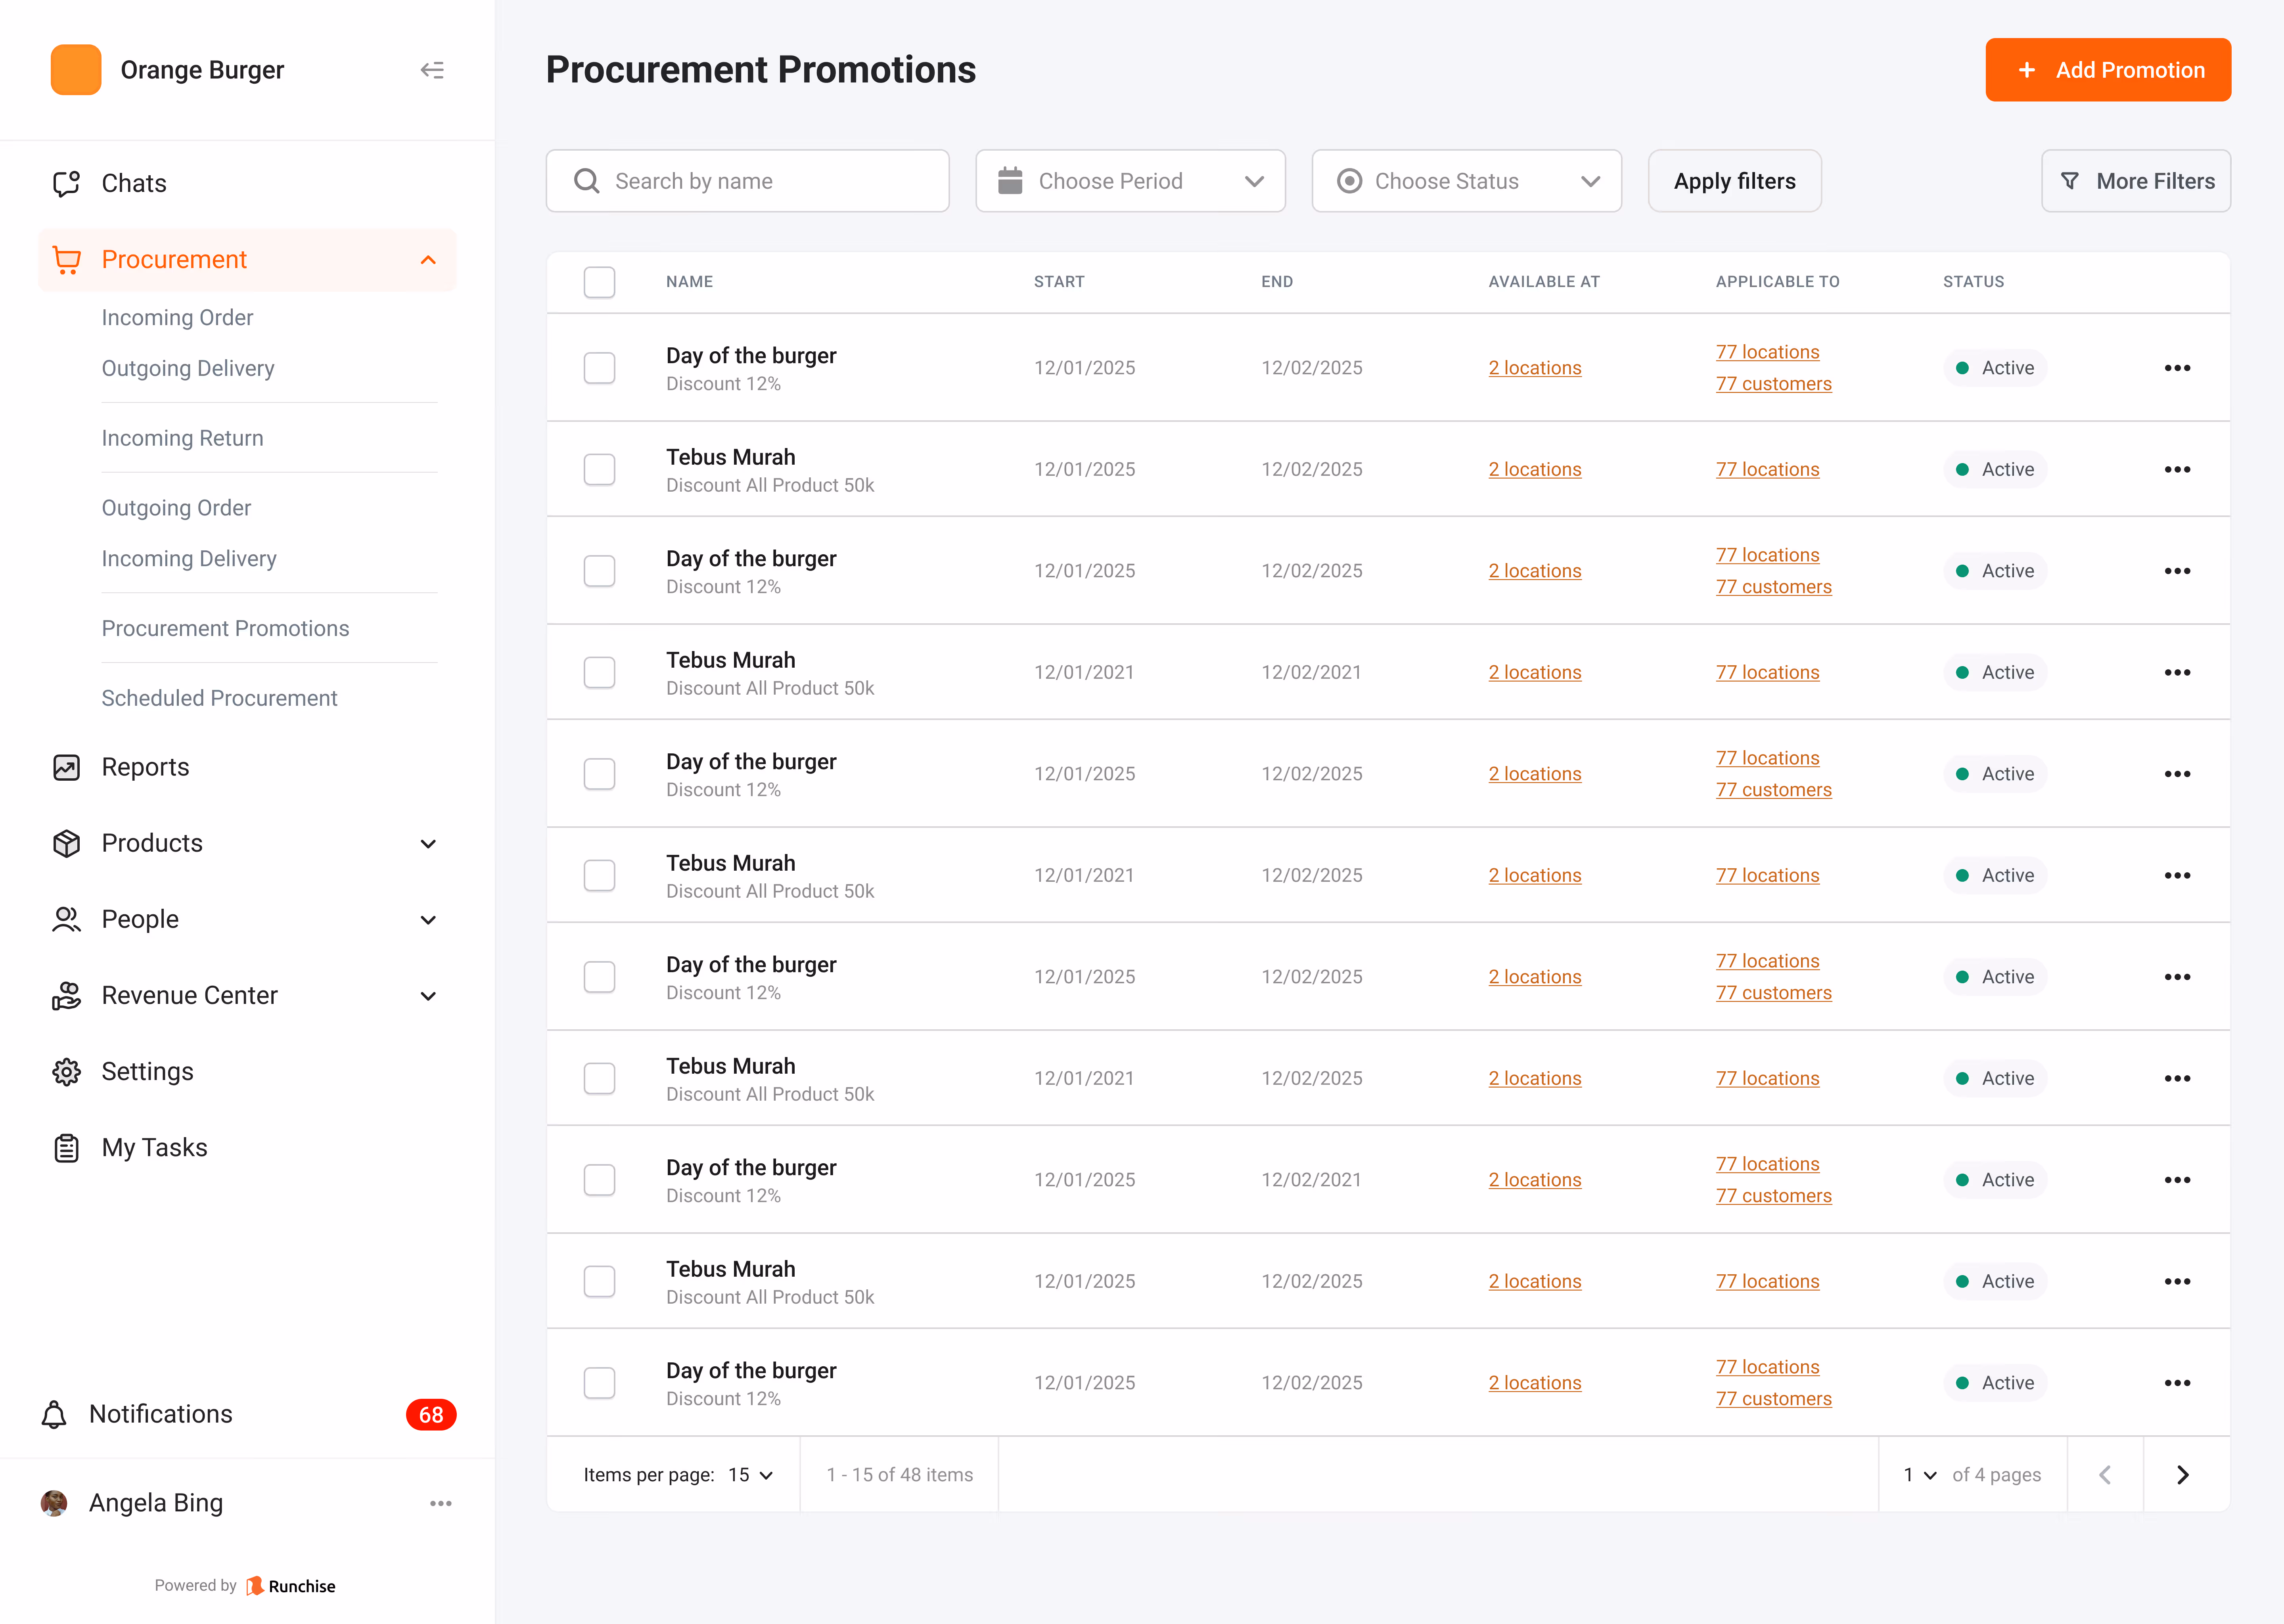Navigate to Outgoing Order
Viewport: 2284px width, 1624px height.
pos(176,508)
